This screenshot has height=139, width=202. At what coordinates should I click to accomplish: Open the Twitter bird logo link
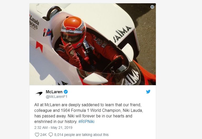(148, 92)
